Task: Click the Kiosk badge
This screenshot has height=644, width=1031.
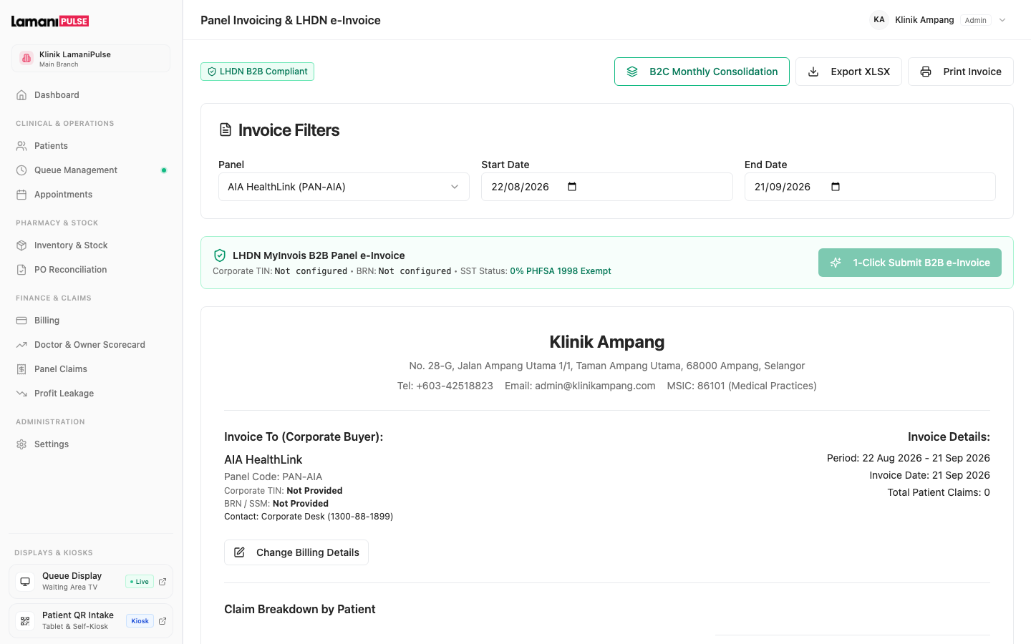Action: (x=140, y=621)
